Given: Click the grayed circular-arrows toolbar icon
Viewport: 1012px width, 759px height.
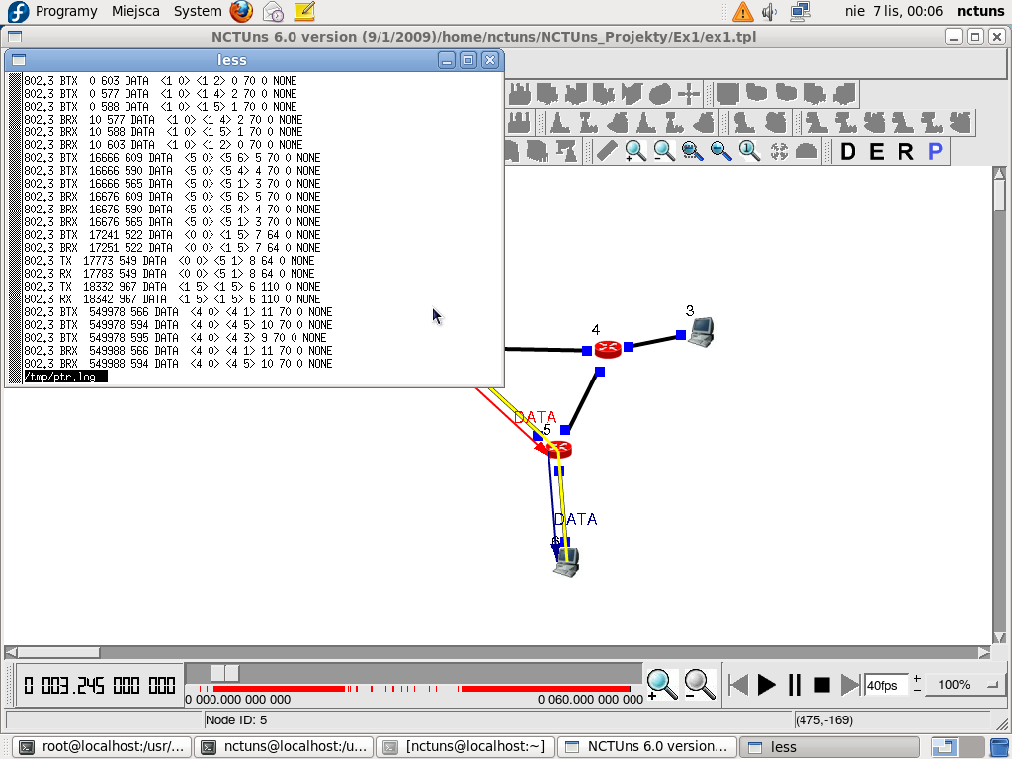Looking at the screenshot, I should coord(779,151).
